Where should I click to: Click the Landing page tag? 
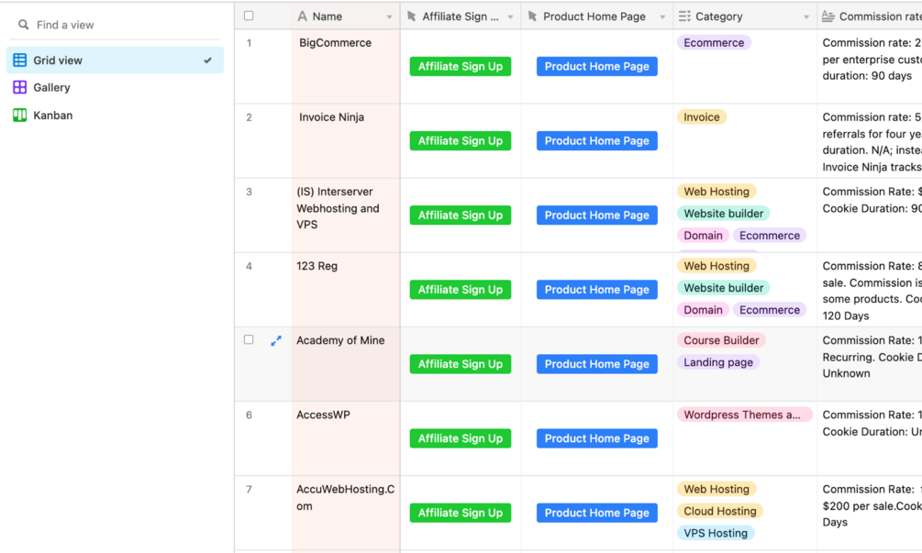[718, 362]
